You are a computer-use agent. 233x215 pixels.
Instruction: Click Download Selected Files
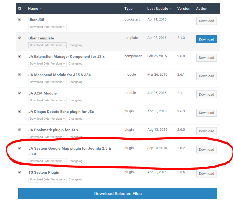pyautogui.click(x=118, y=193)
